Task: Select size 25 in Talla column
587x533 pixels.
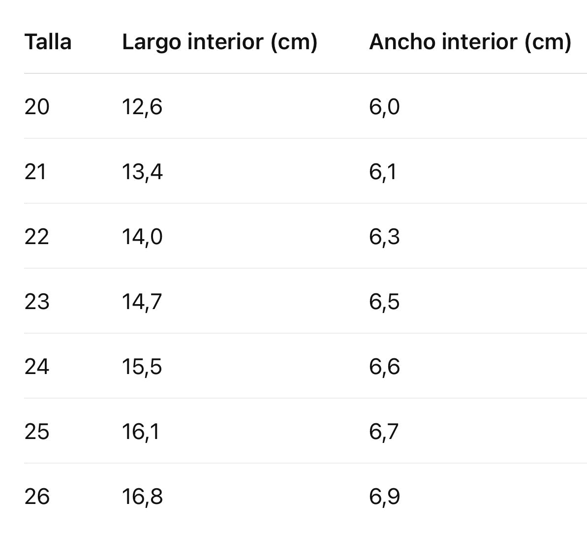Action: click(37, 432)
